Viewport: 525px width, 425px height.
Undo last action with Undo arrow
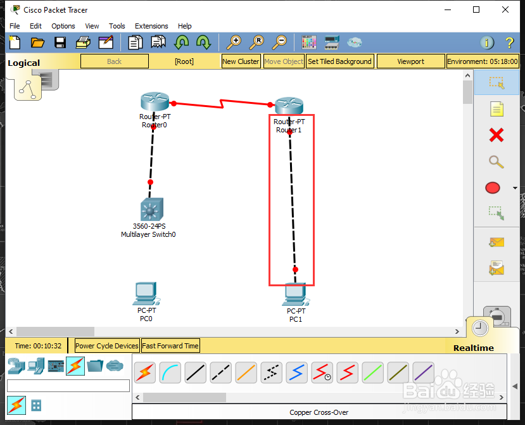pos(182,42)
